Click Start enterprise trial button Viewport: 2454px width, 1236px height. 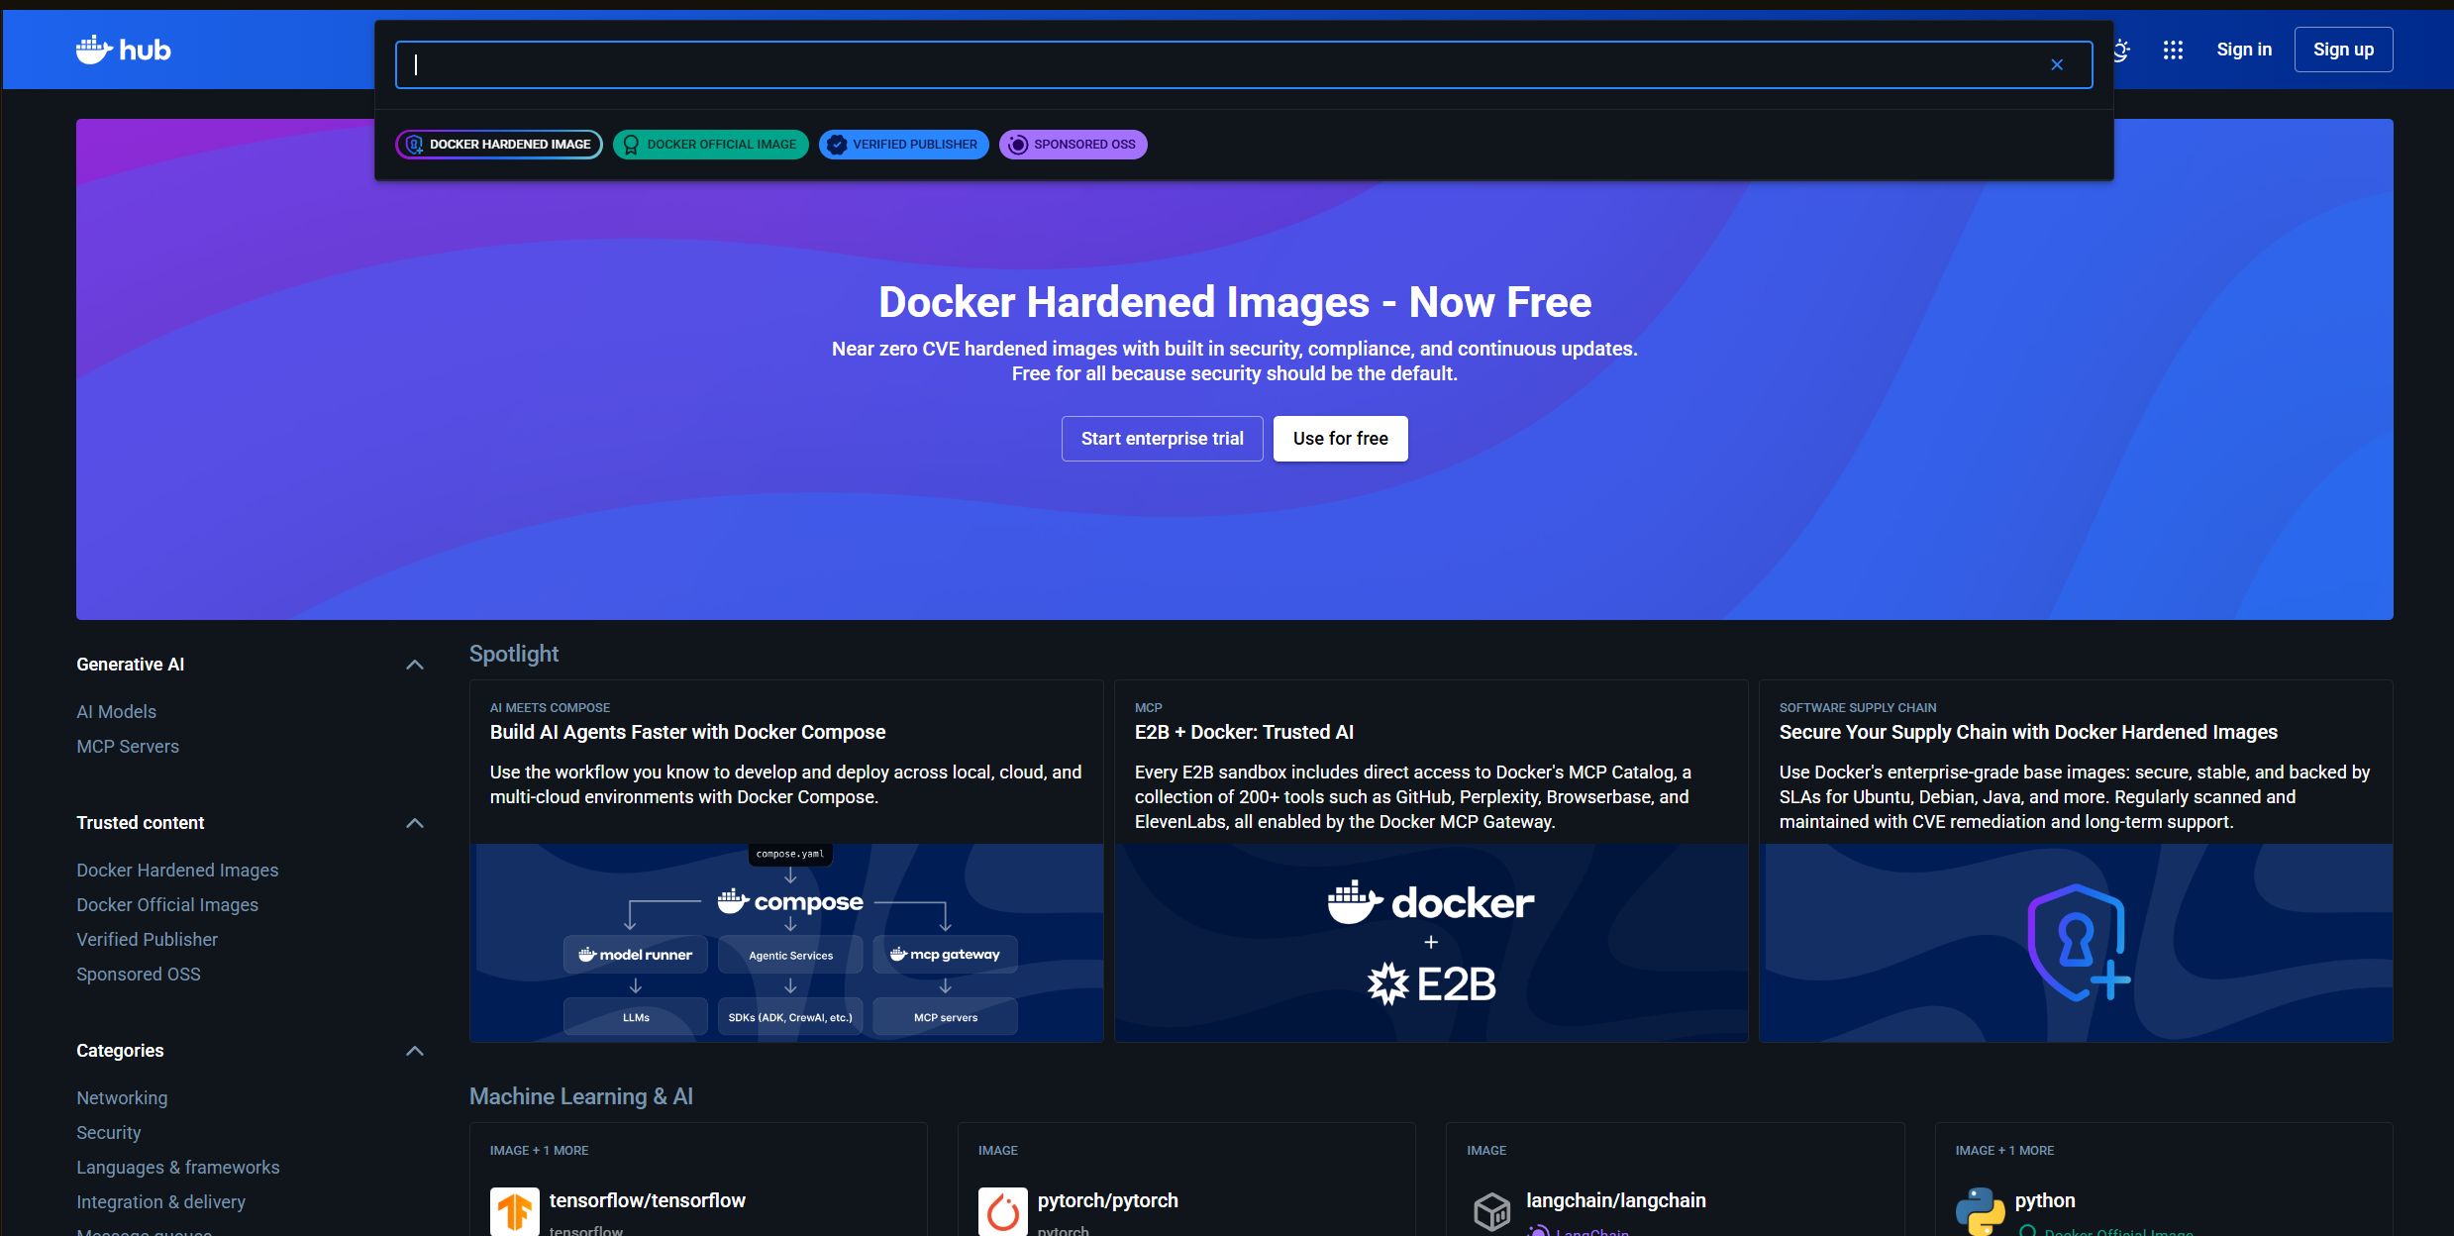1163,439
